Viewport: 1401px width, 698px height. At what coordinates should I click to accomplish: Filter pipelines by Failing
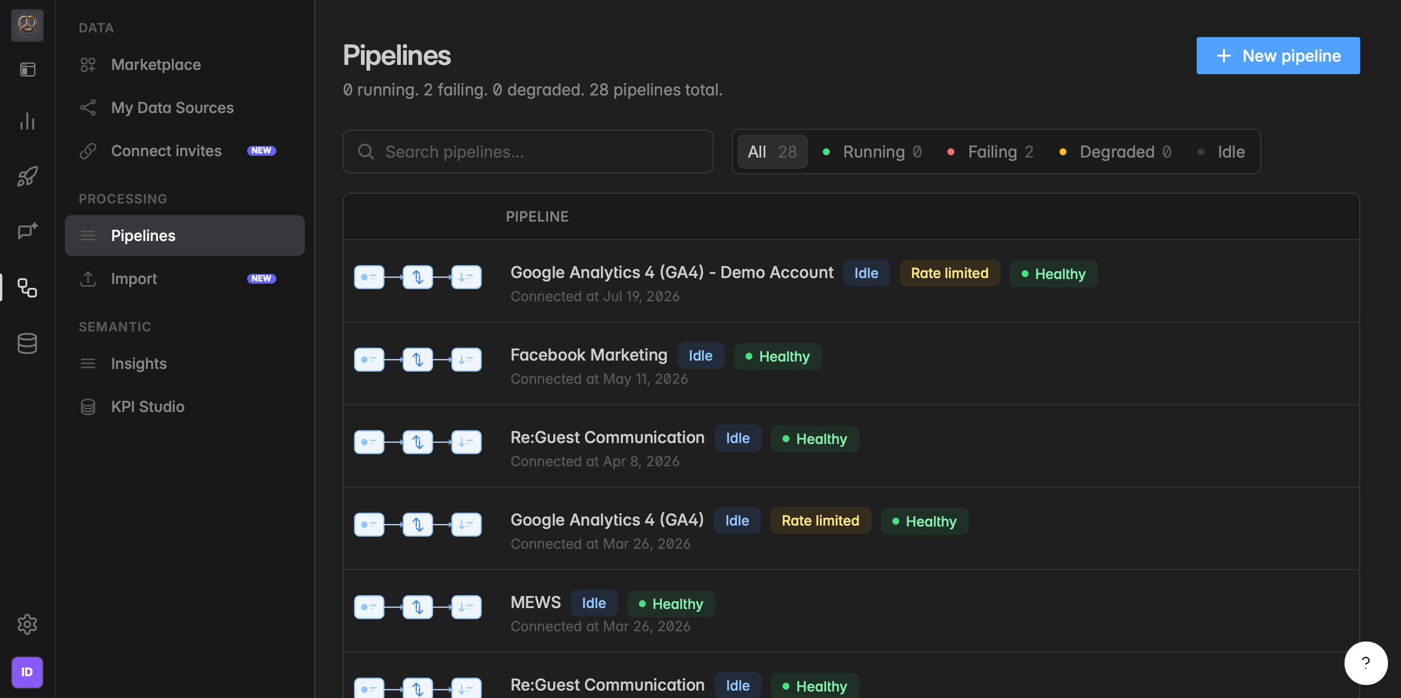(x=991, y=152)
